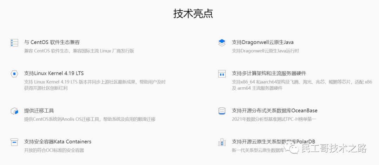Click the database cylinder icon beside OceanBase
Viewport: 379px width, 165px height.
point(222,111)
